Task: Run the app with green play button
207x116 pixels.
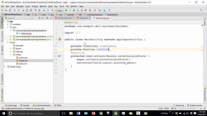Action: (x=66, y=10)
